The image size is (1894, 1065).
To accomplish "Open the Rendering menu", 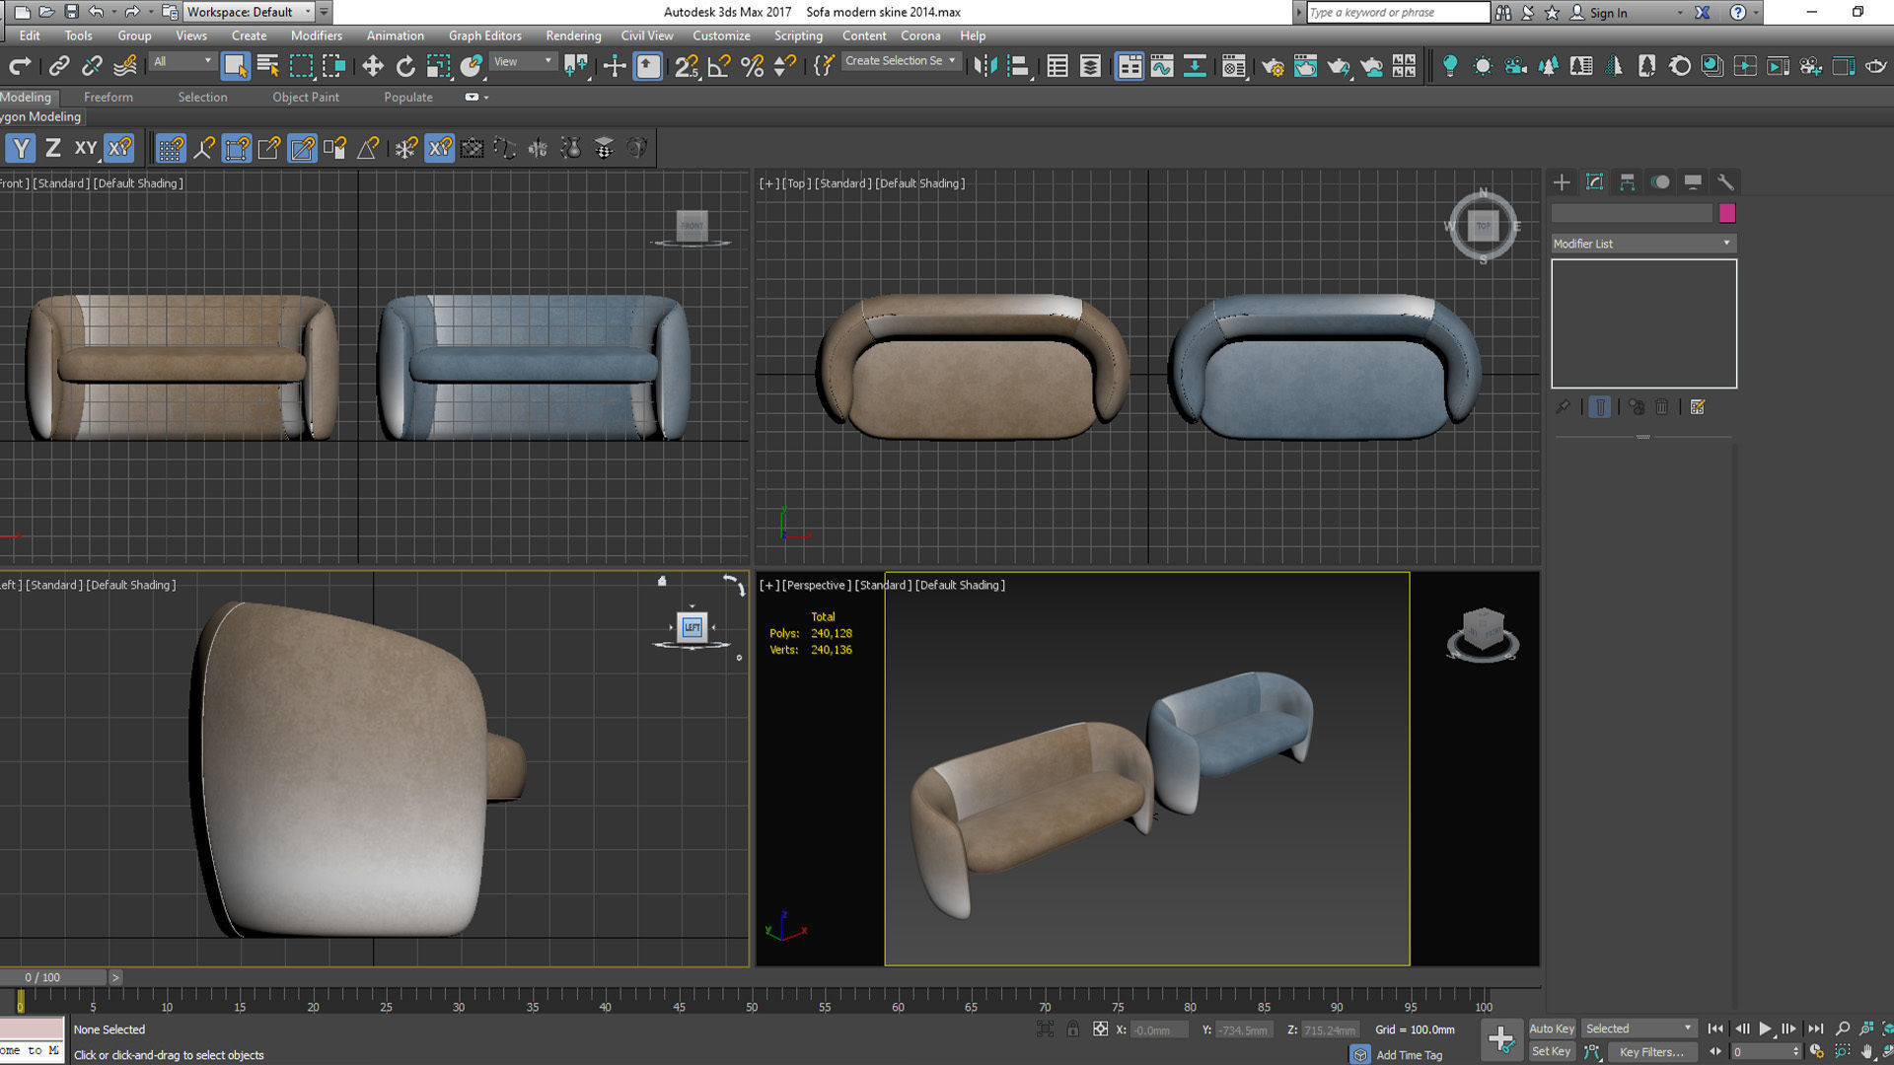I will [x=573, y=35].
